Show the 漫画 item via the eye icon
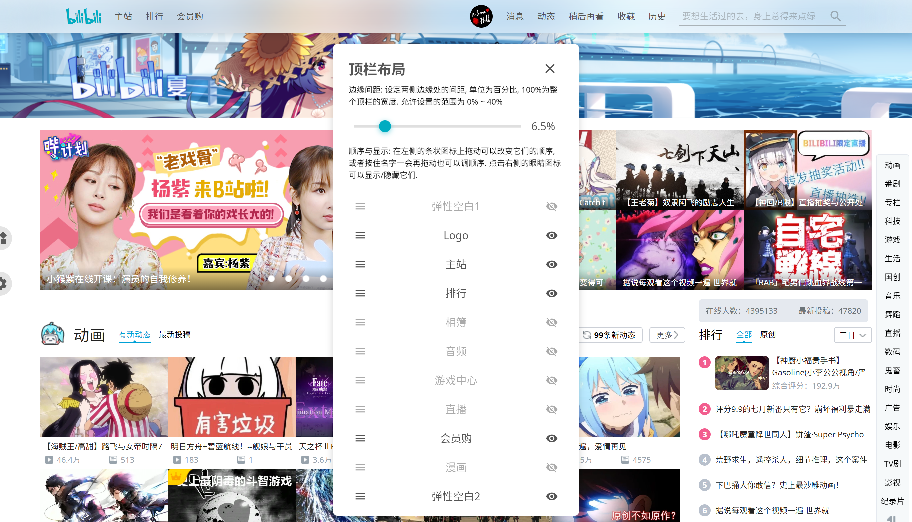Viewport: 912px width, 522px height. click(551, 467)
